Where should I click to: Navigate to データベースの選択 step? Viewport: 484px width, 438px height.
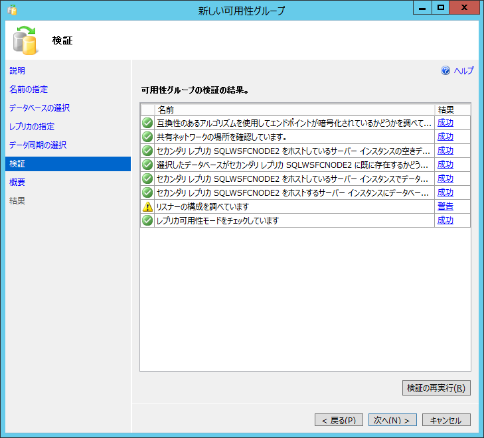(x=39, y=108)
